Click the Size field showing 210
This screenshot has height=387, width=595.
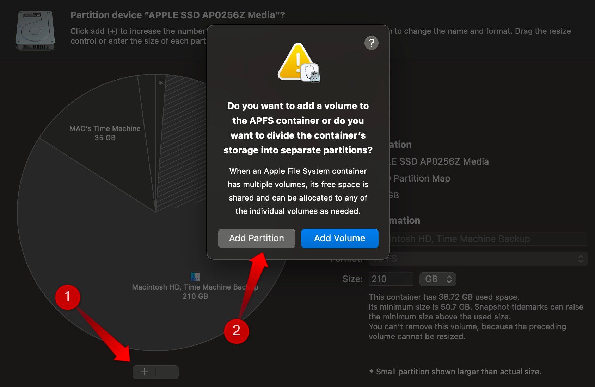391,279
